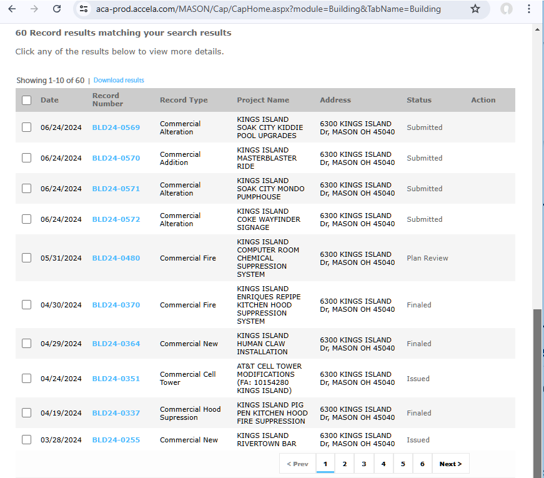Tick the checkbox beside BLD24-0255

(x=26, y=440)
